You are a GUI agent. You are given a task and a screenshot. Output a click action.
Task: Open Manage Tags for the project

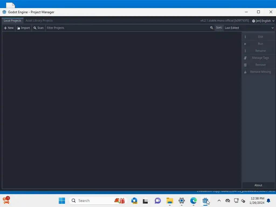click(258, 58)
